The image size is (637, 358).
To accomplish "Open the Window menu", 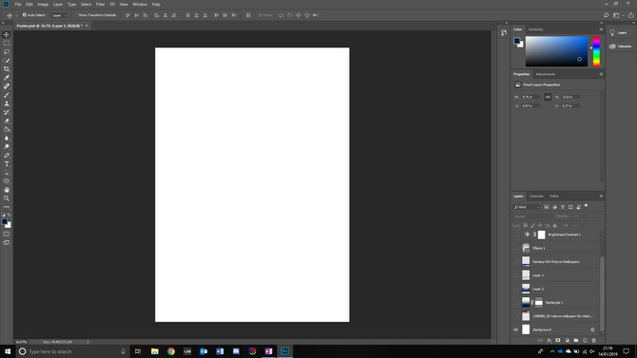I will click(x=140, y=4).
